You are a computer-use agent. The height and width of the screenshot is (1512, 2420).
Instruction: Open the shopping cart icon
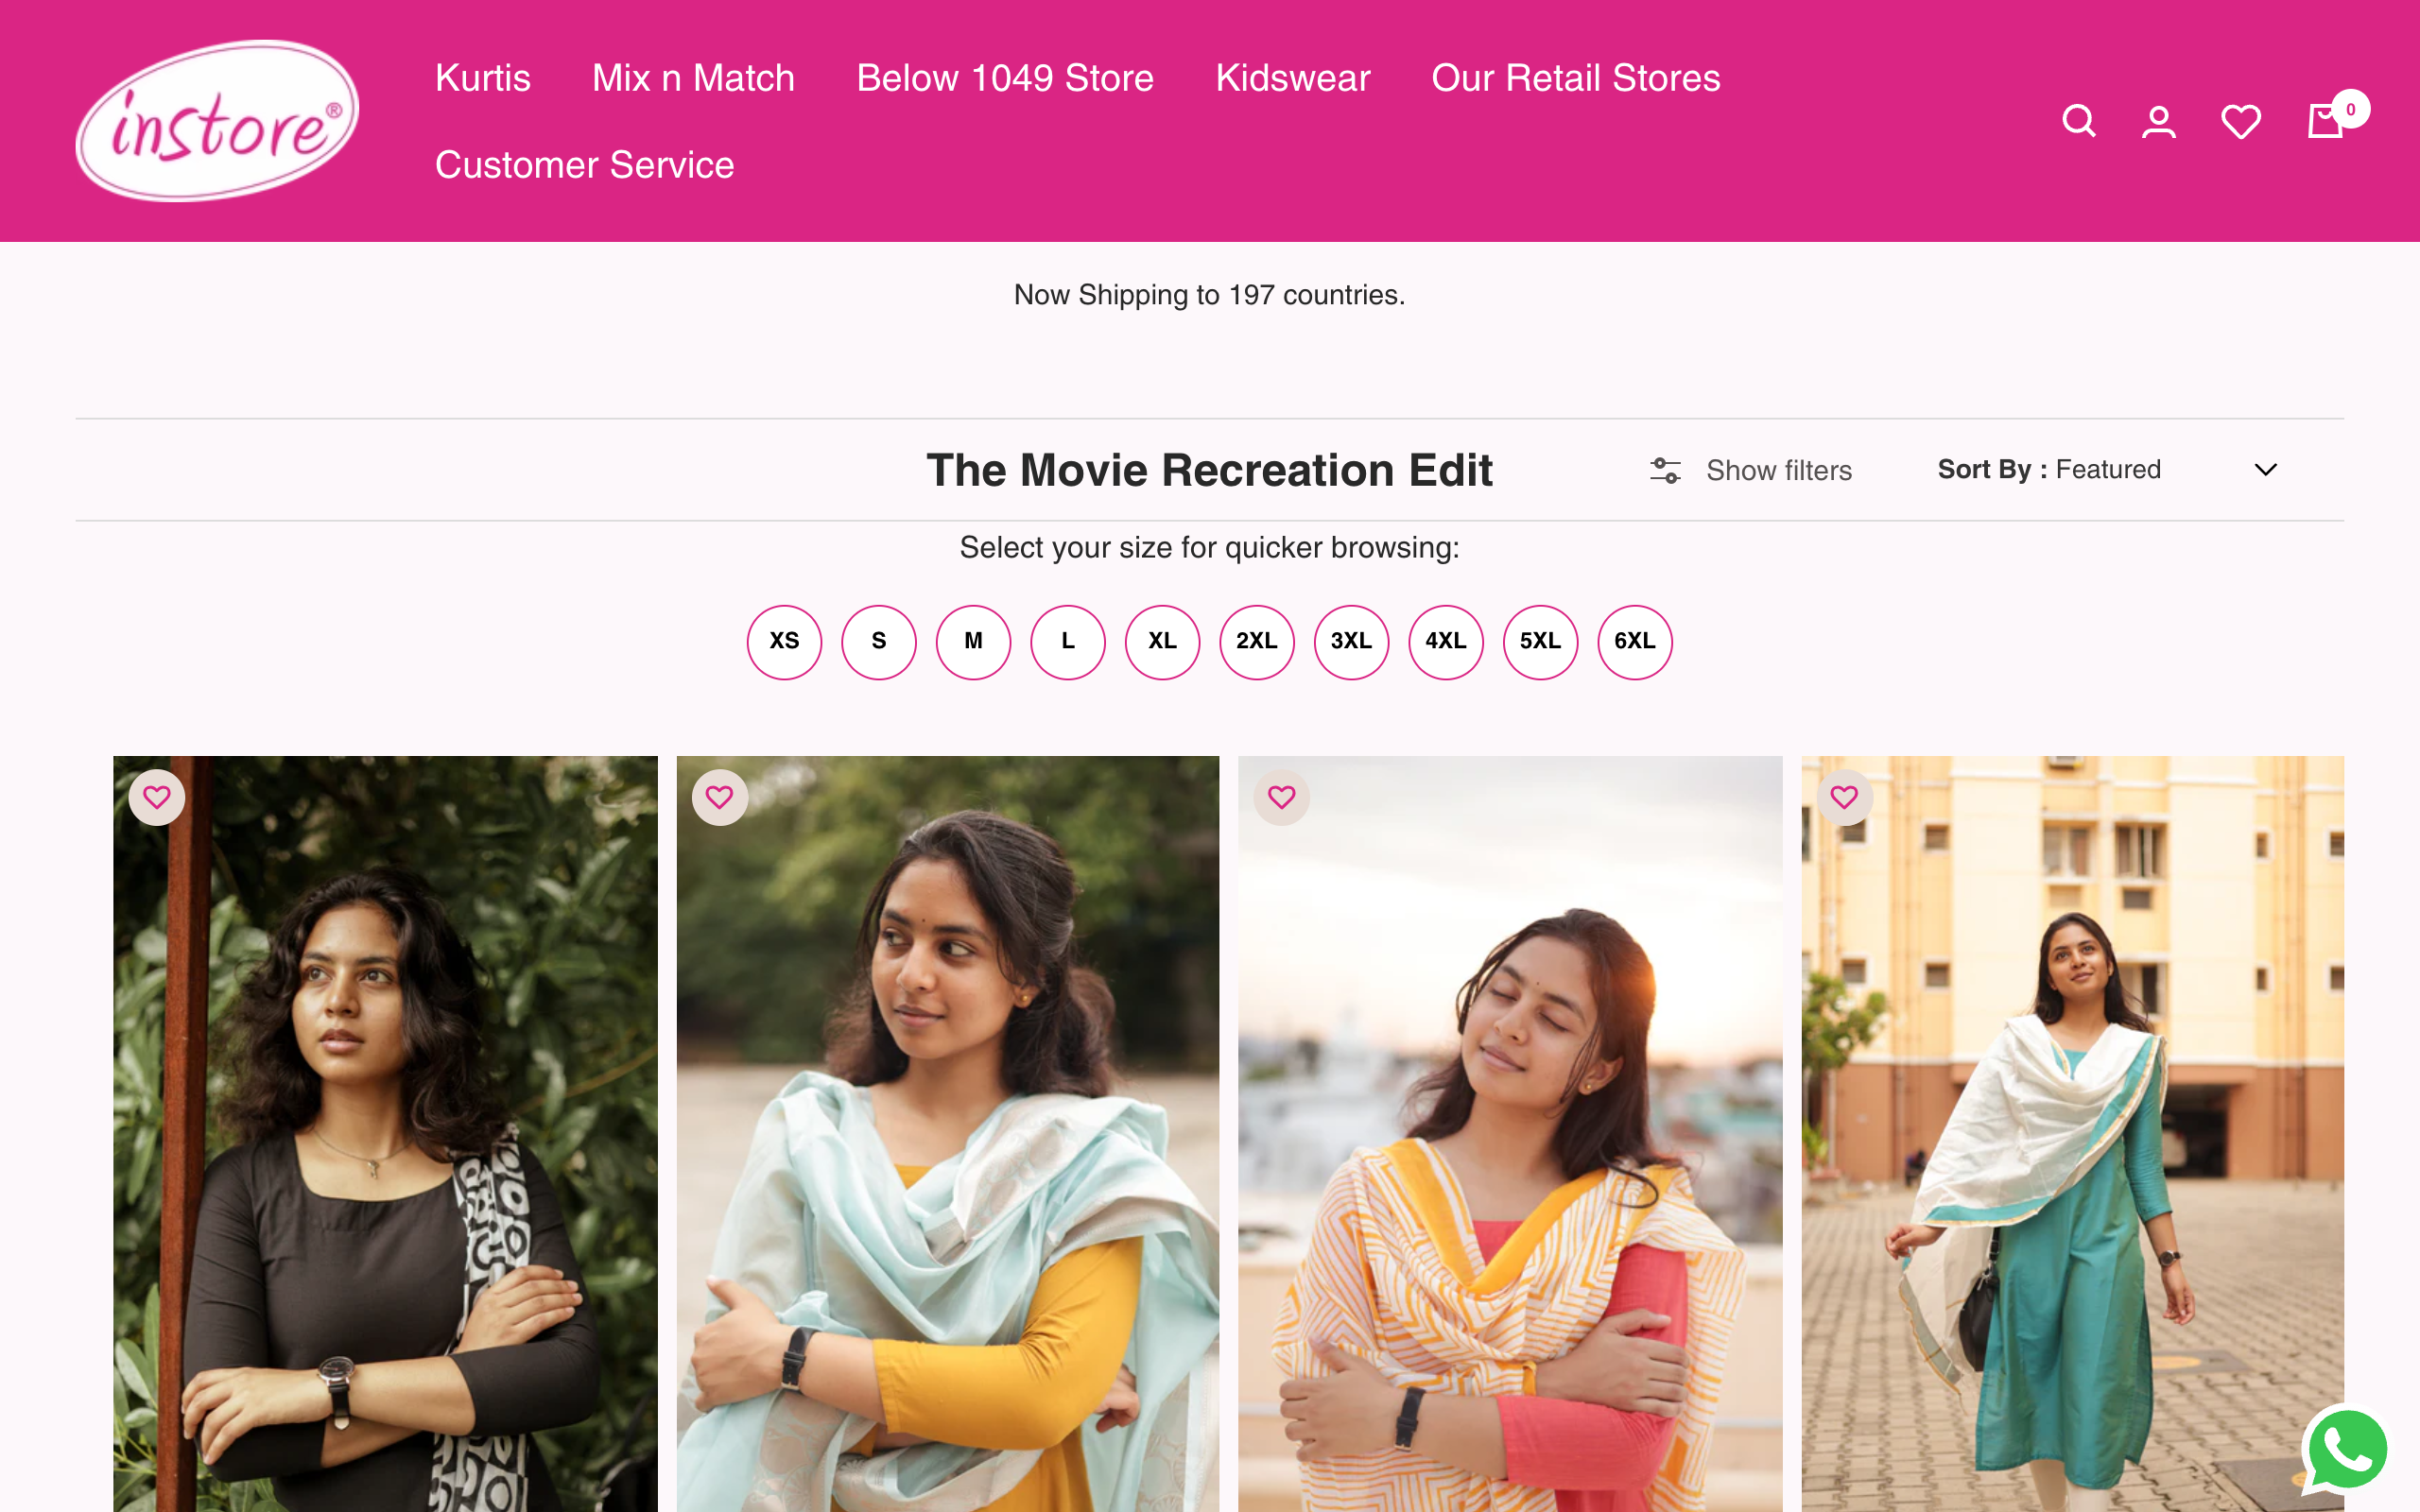2326,122
